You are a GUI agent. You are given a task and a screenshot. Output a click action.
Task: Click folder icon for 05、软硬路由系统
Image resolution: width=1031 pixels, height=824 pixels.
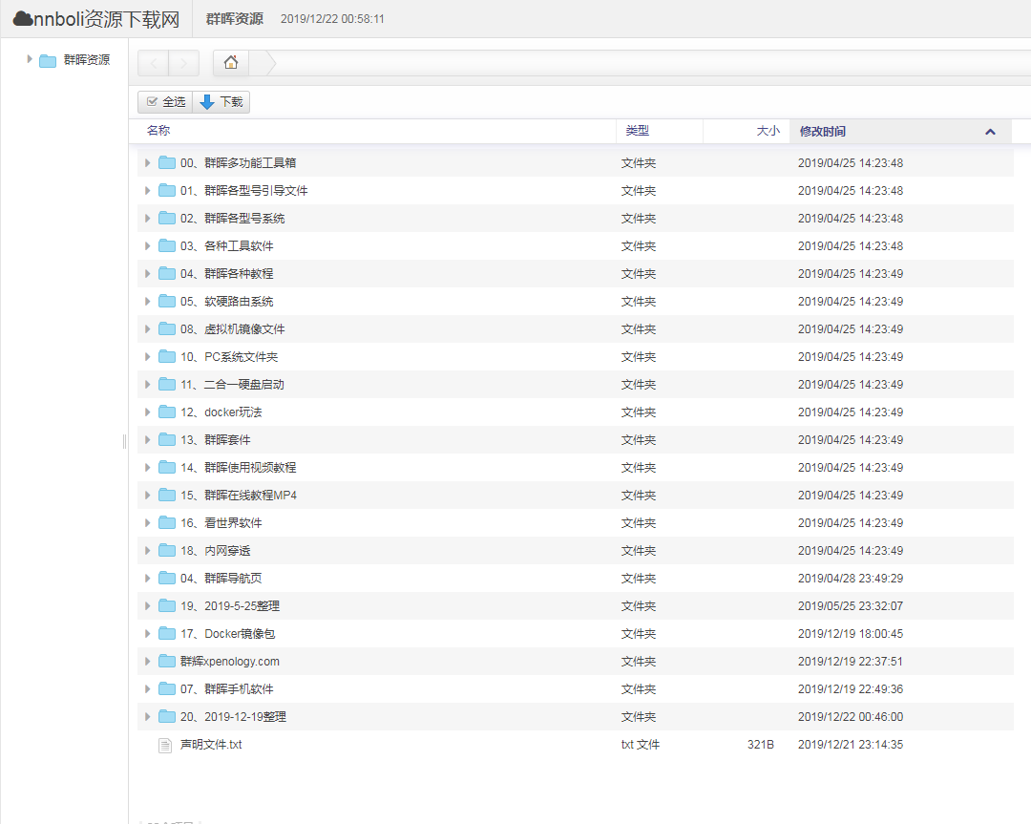[x=167, y=301]
